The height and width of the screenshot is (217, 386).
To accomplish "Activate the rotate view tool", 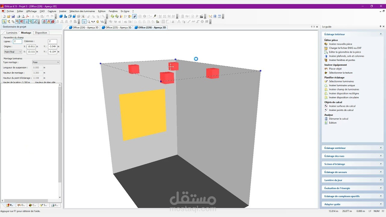I will click(93, 22).
